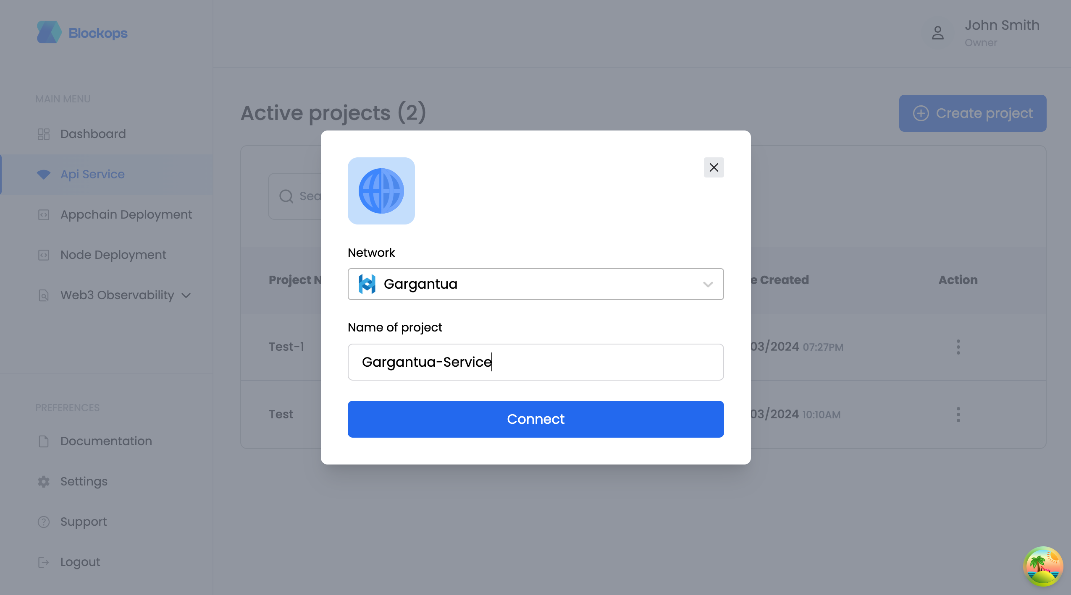Select Node Deployment in the main menu

click(x=113, y=255)
